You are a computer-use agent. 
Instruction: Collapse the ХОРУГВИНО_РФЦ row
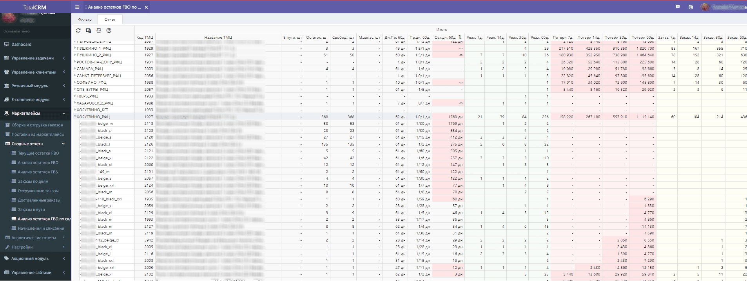point(75,117)
